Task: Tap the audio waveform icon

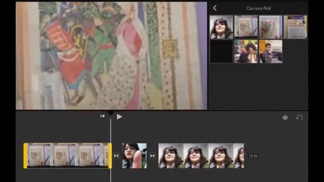Action: (x=285, y=118)
